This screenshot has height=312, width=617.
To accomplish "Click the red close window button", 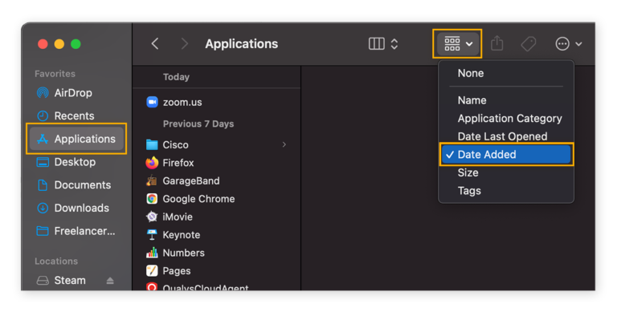I will [x=43, y=44].
